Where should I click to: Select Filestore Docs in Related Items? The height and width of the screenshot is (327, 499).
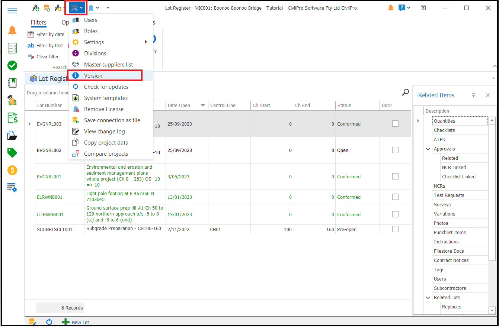point(460,251)
